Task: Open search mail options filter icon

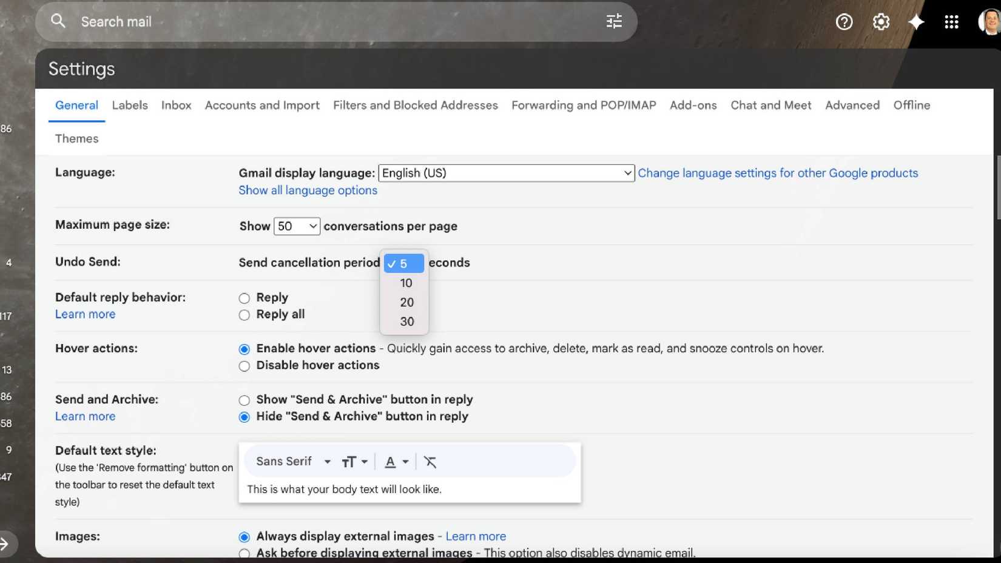Action: pyautogui.click(x=613, y=21)
